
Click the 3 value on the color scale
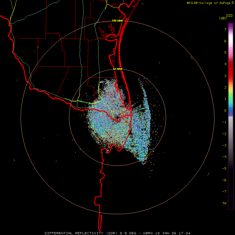[x=225, y=76]
